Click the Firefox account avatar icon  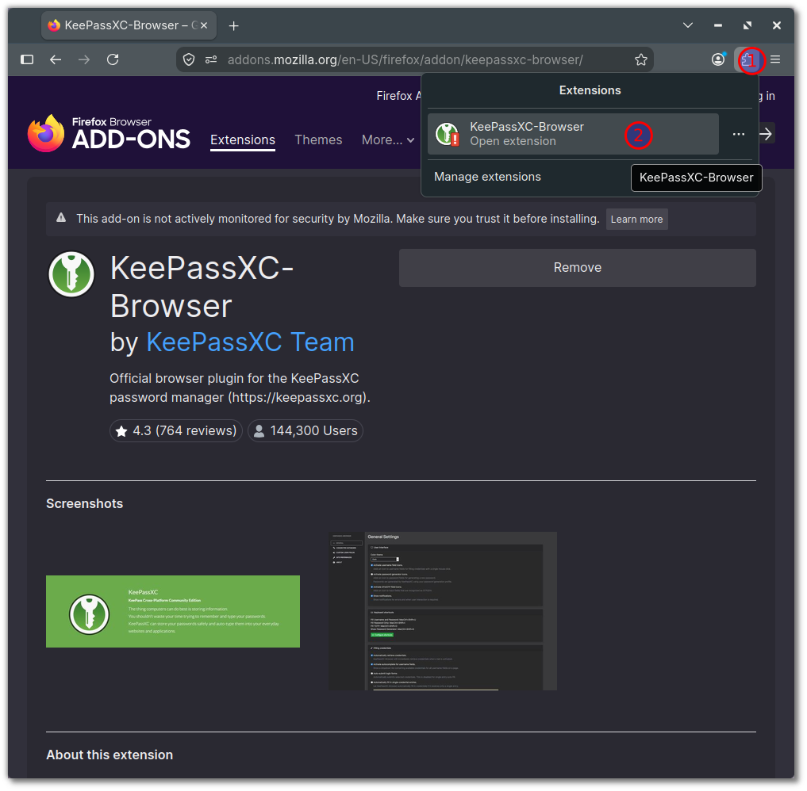coord(718,59)
